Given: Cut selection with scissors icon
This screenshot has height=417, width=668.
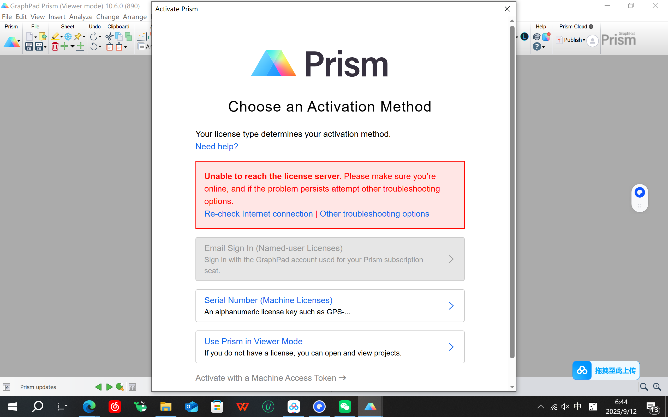Looking at the screenshot, I should [x=109, y=36].
